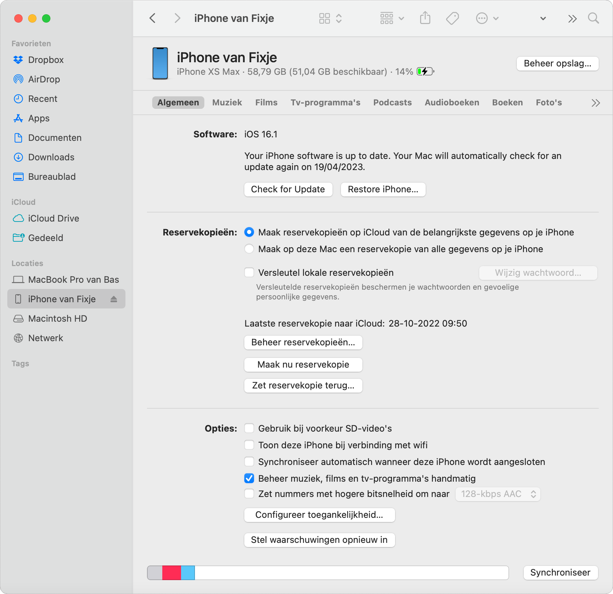The image size is (613, 594).
Task: Click Maak nu reservekopie button
Action: point(303,365)
